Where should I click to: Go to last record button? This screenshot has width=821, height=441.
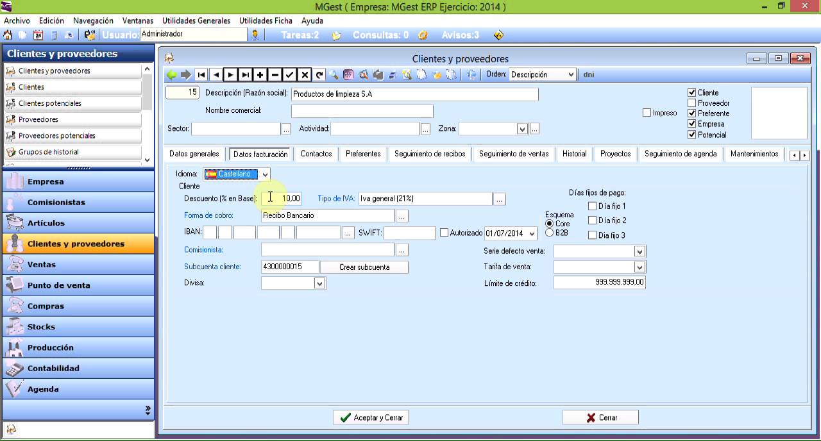245,75
